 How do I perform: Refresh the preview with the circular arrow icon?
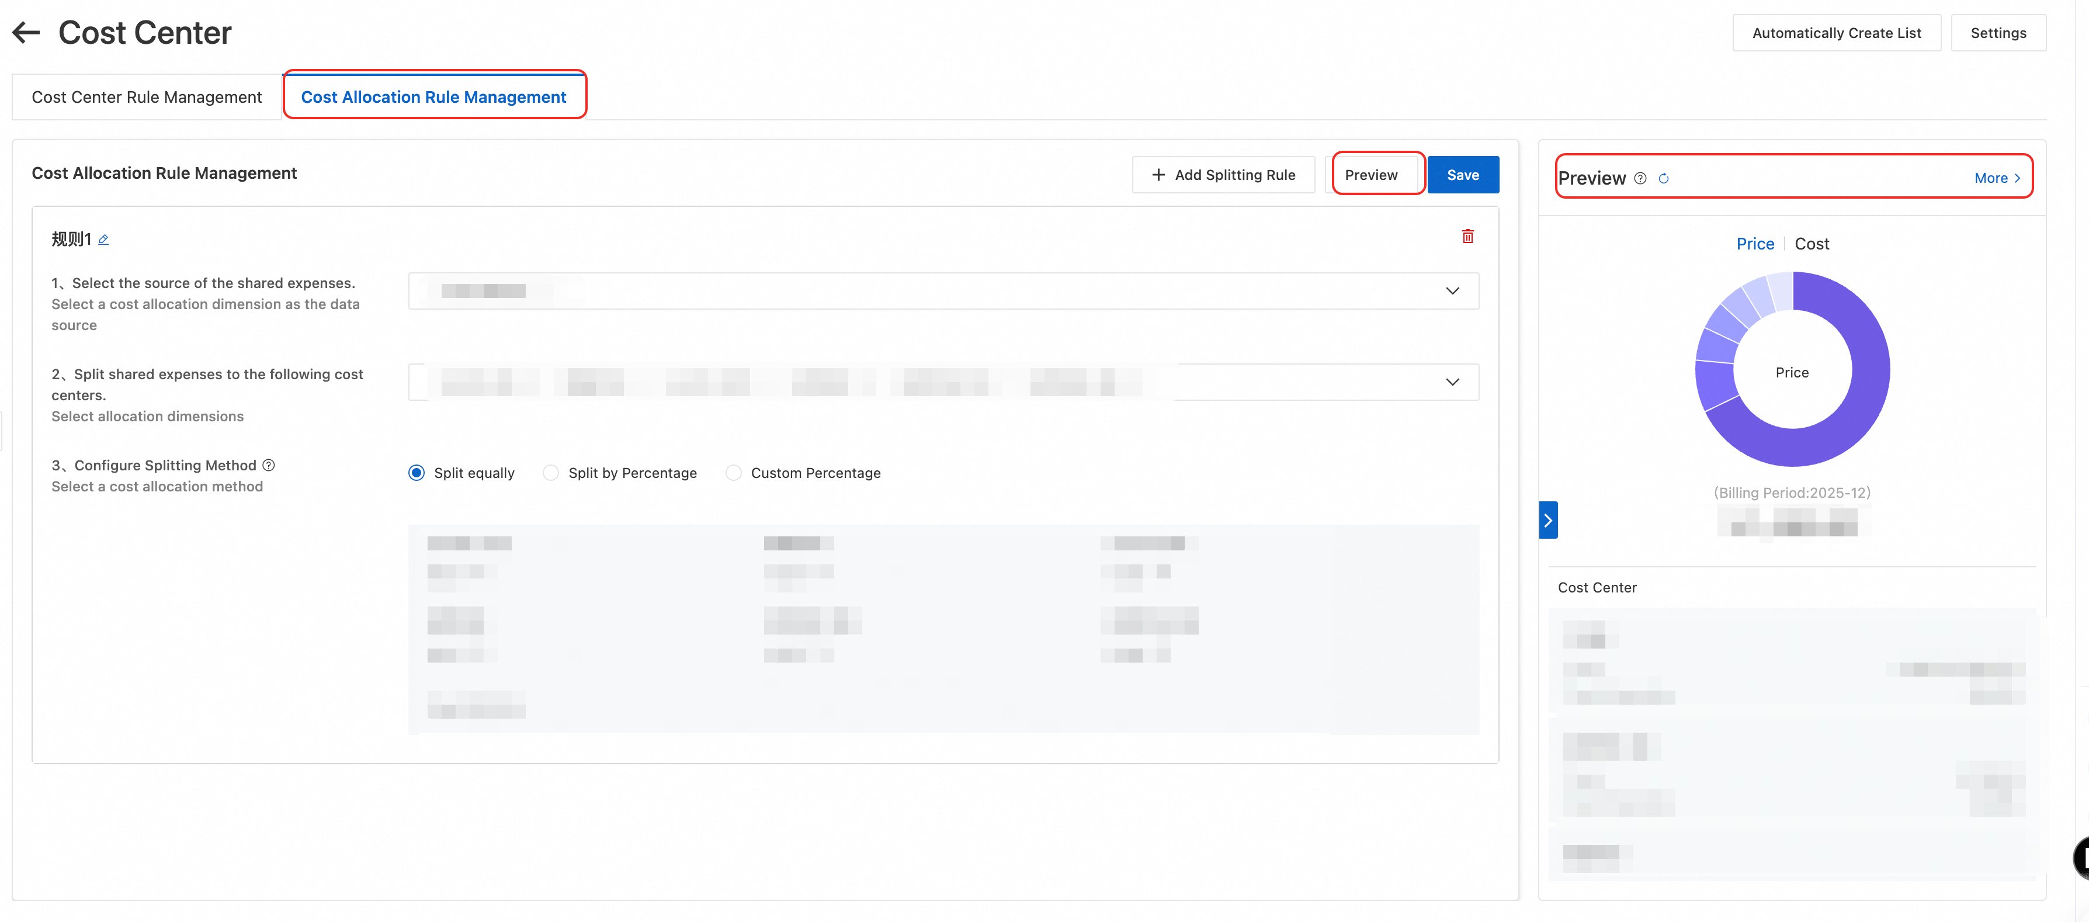click(x=1663, y=178)
